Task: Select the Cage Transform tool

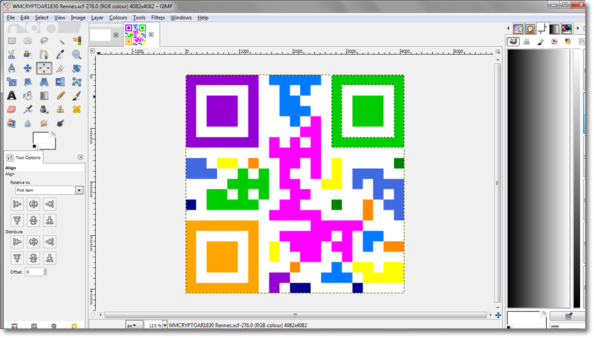Action: click(x=76, y=82)
